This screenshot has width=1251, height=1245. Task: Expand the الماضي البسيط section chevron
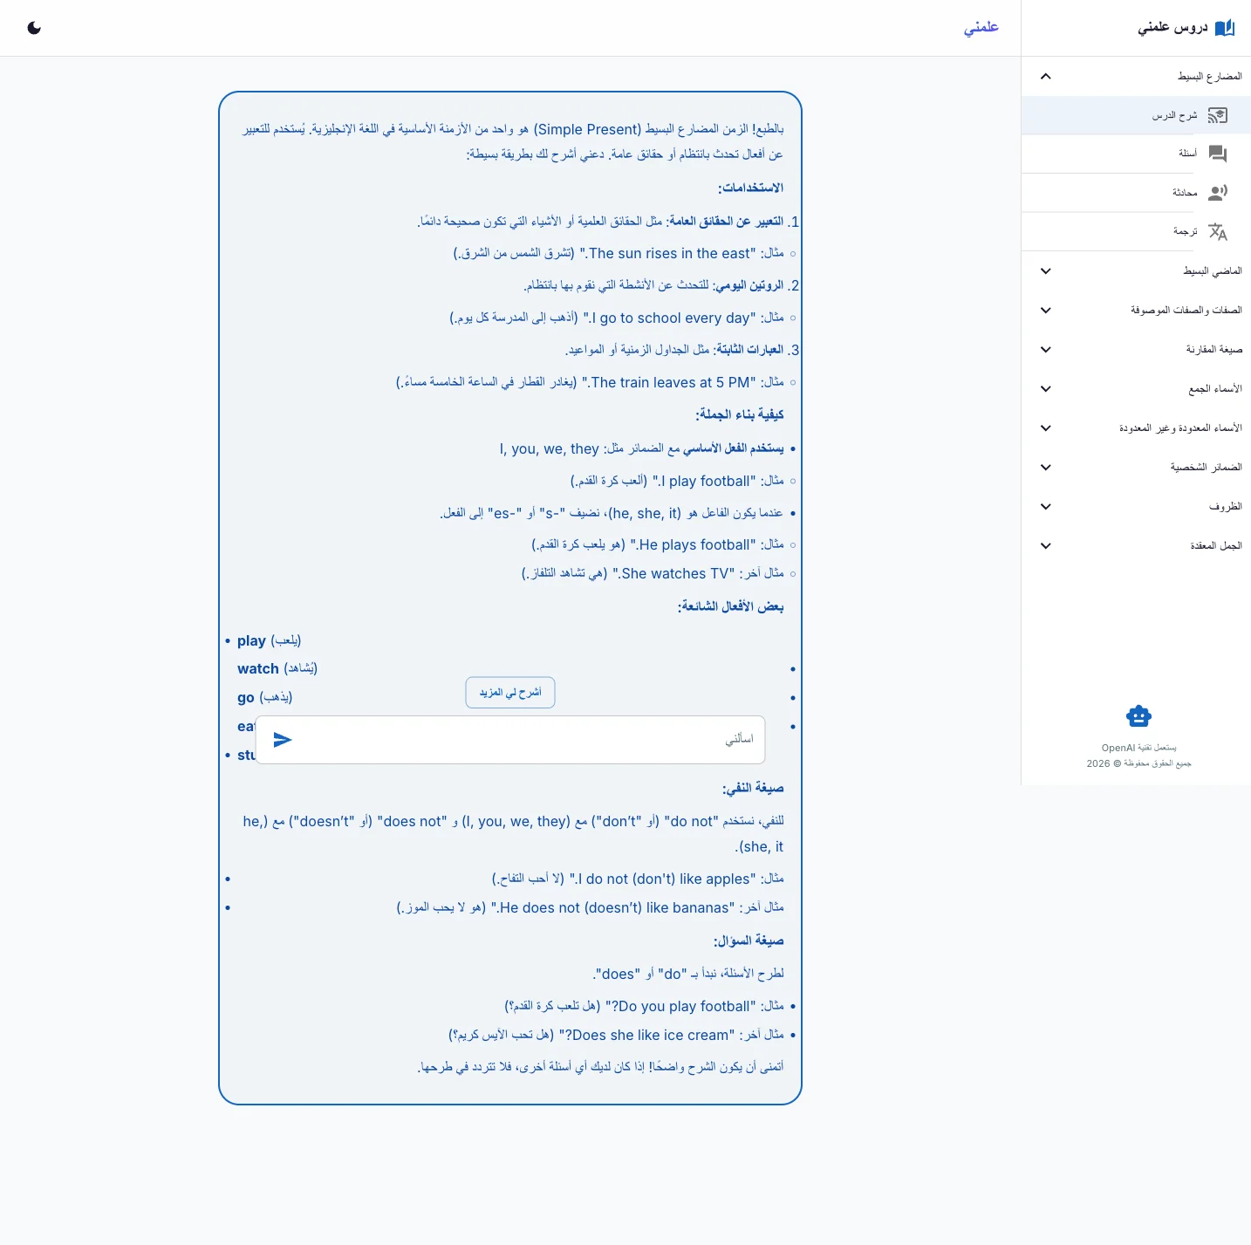[x=1045, y=271]
